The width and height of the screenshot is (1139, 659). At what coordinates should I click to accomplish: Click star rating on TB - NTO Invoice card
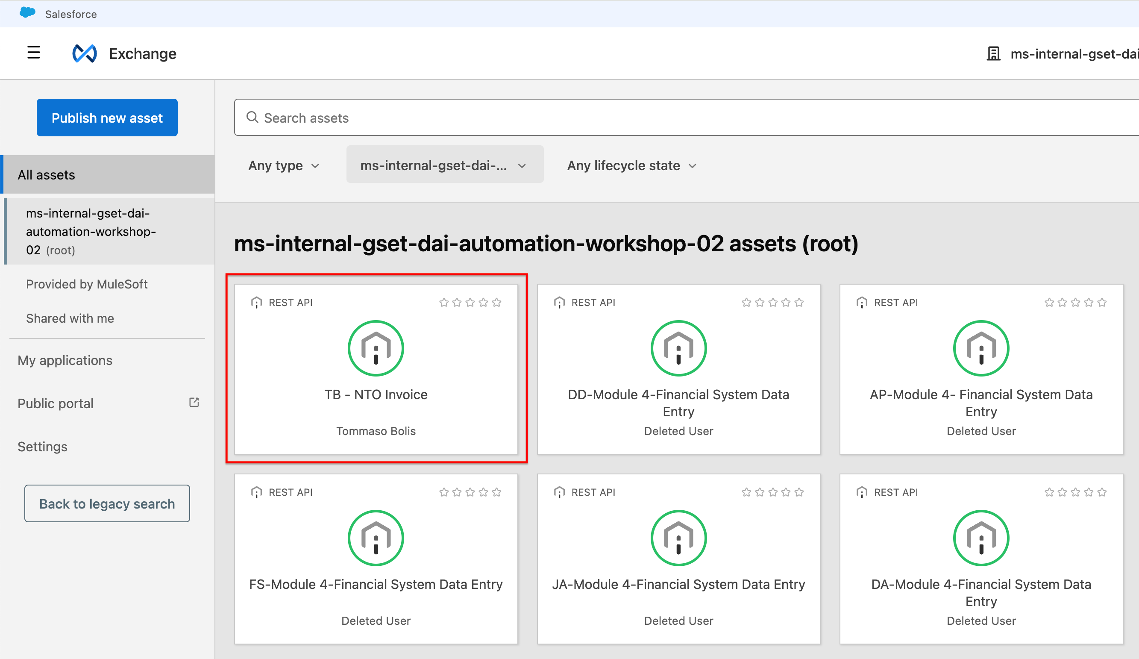pos(470,303)
